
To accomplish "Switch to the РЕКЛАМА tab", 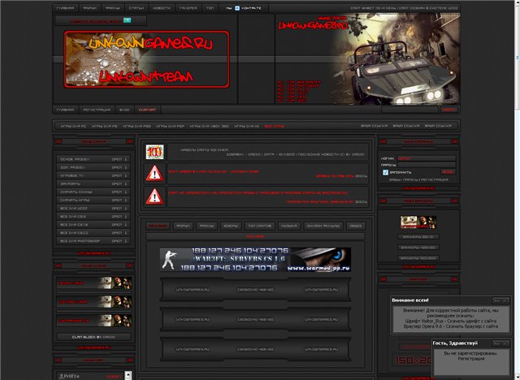I will 158,226.
